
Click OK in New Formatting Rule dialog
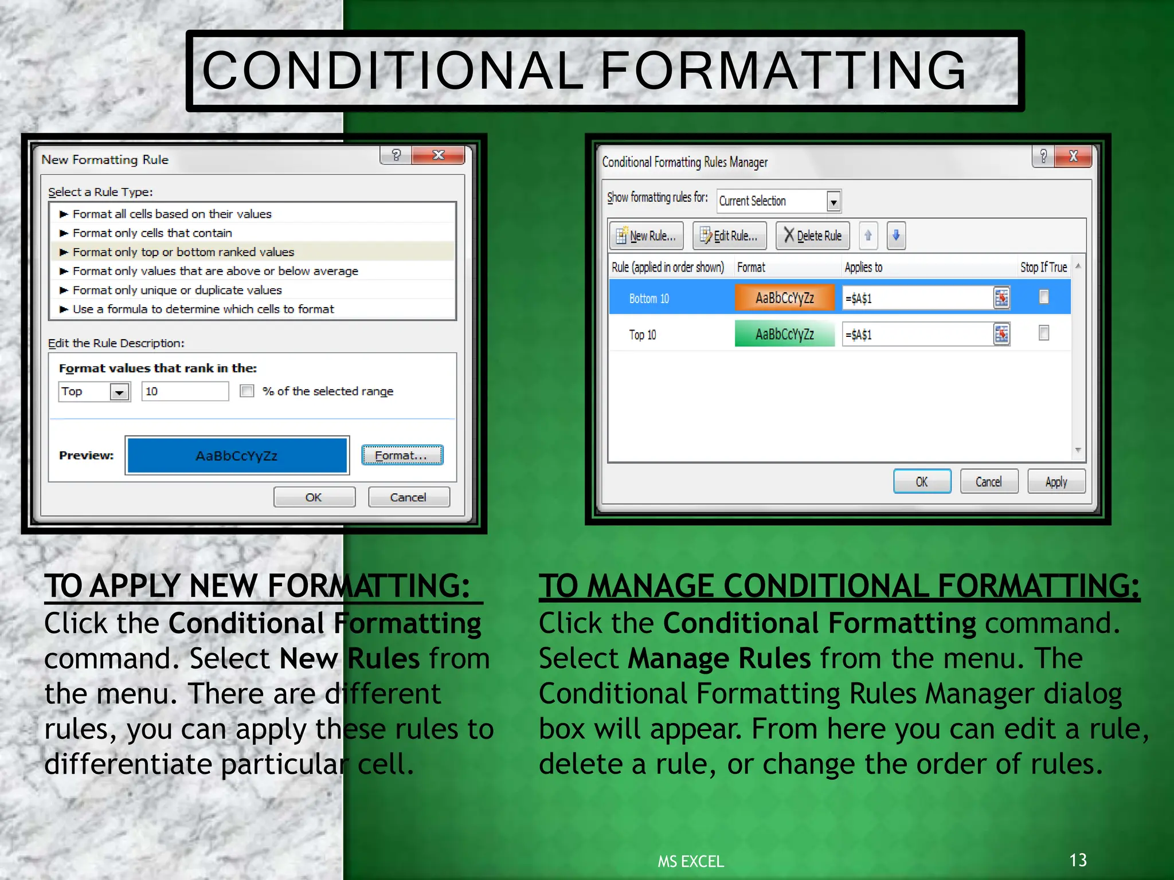314,497
